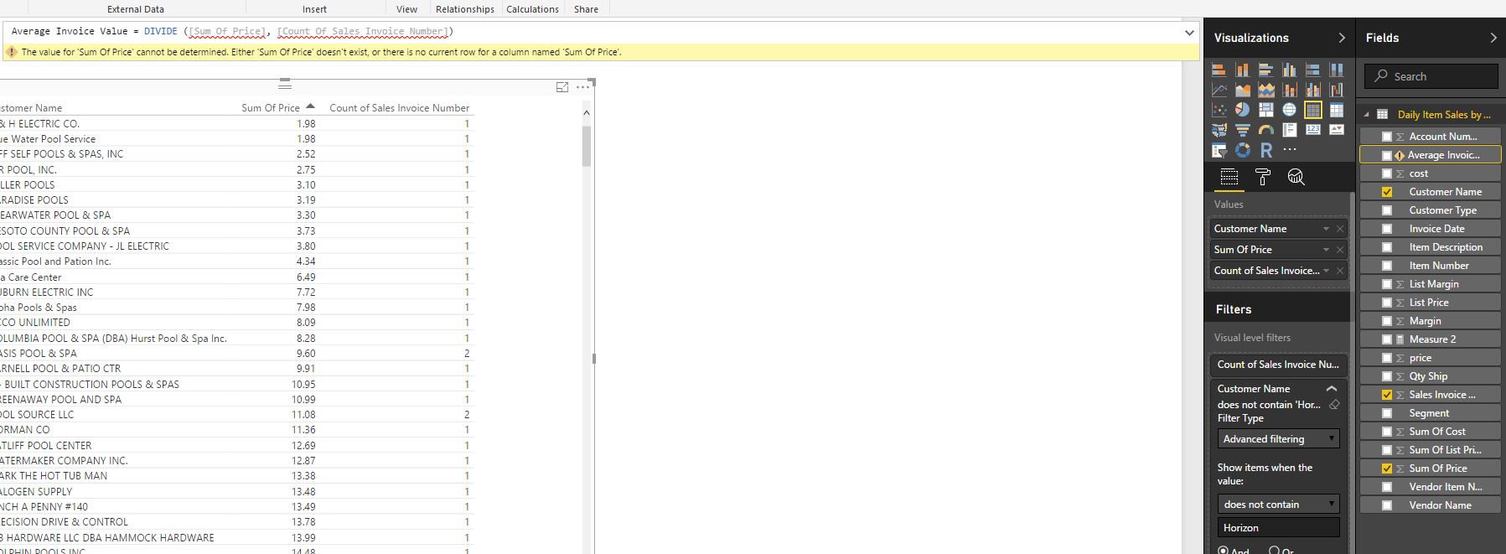Screen dimensions: 1506x554
Task: Click the Search fields input box
Action: pyautogui.click(x=1431, y=76)
